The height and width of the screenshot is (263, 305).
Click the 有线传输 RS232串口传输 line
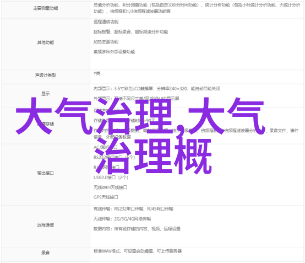[x=133, y=209]
